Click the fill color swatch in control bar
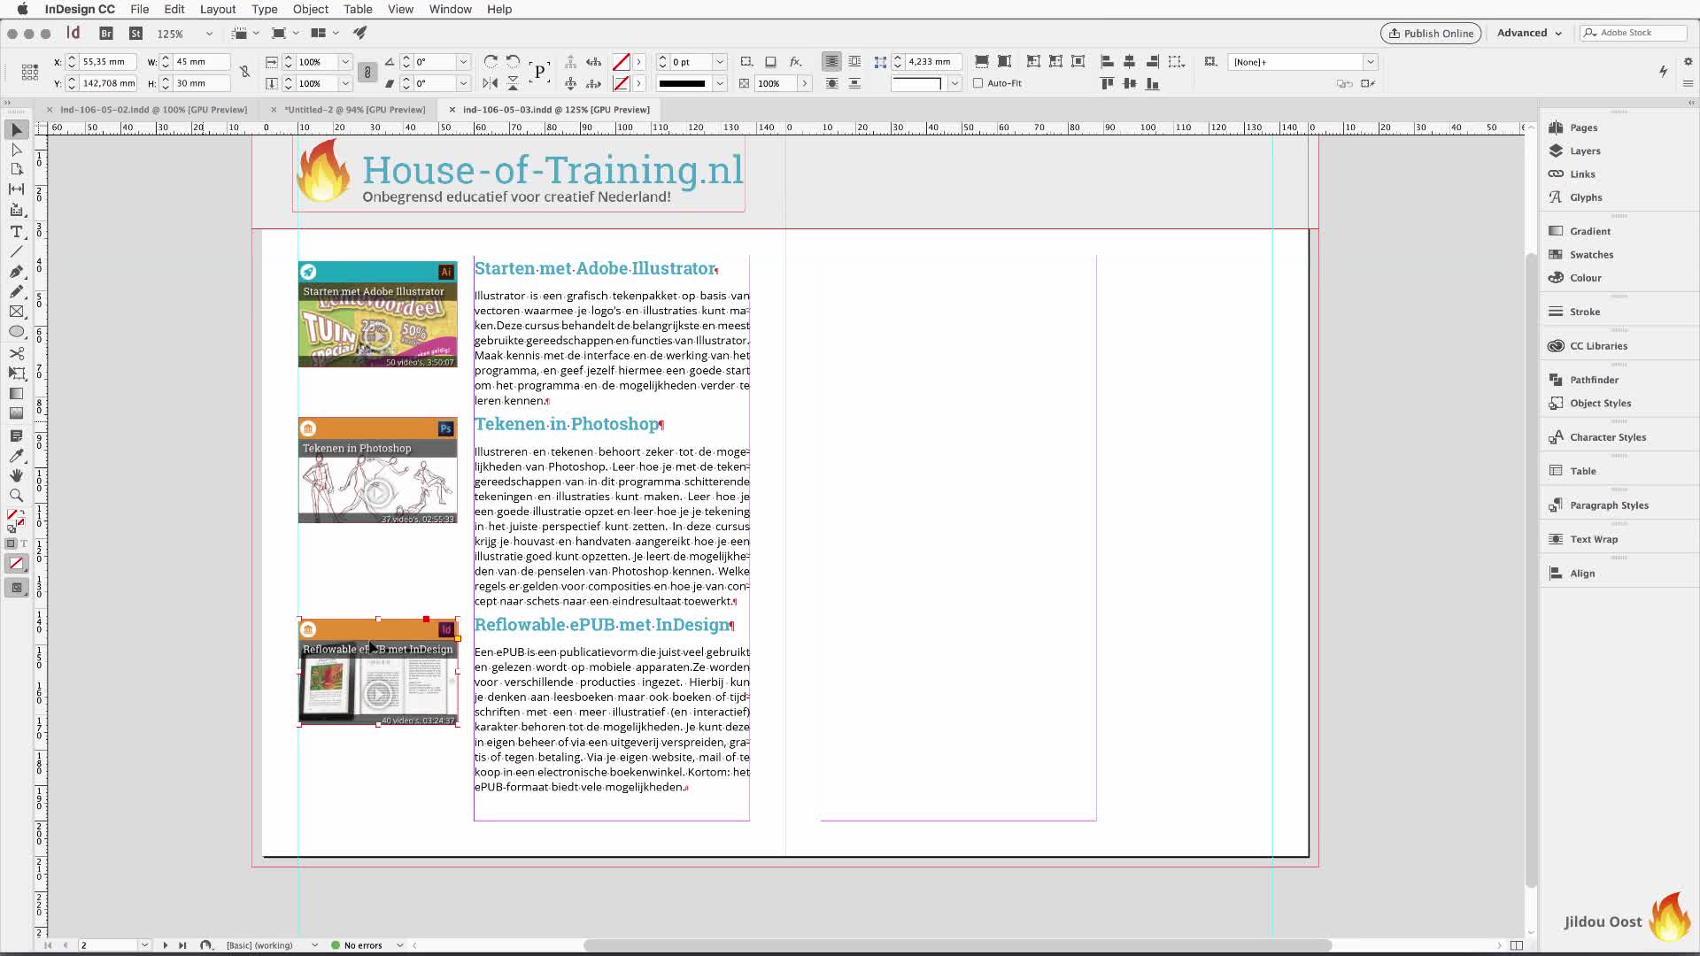This screenshot has height=956, width=1700. 622,62
